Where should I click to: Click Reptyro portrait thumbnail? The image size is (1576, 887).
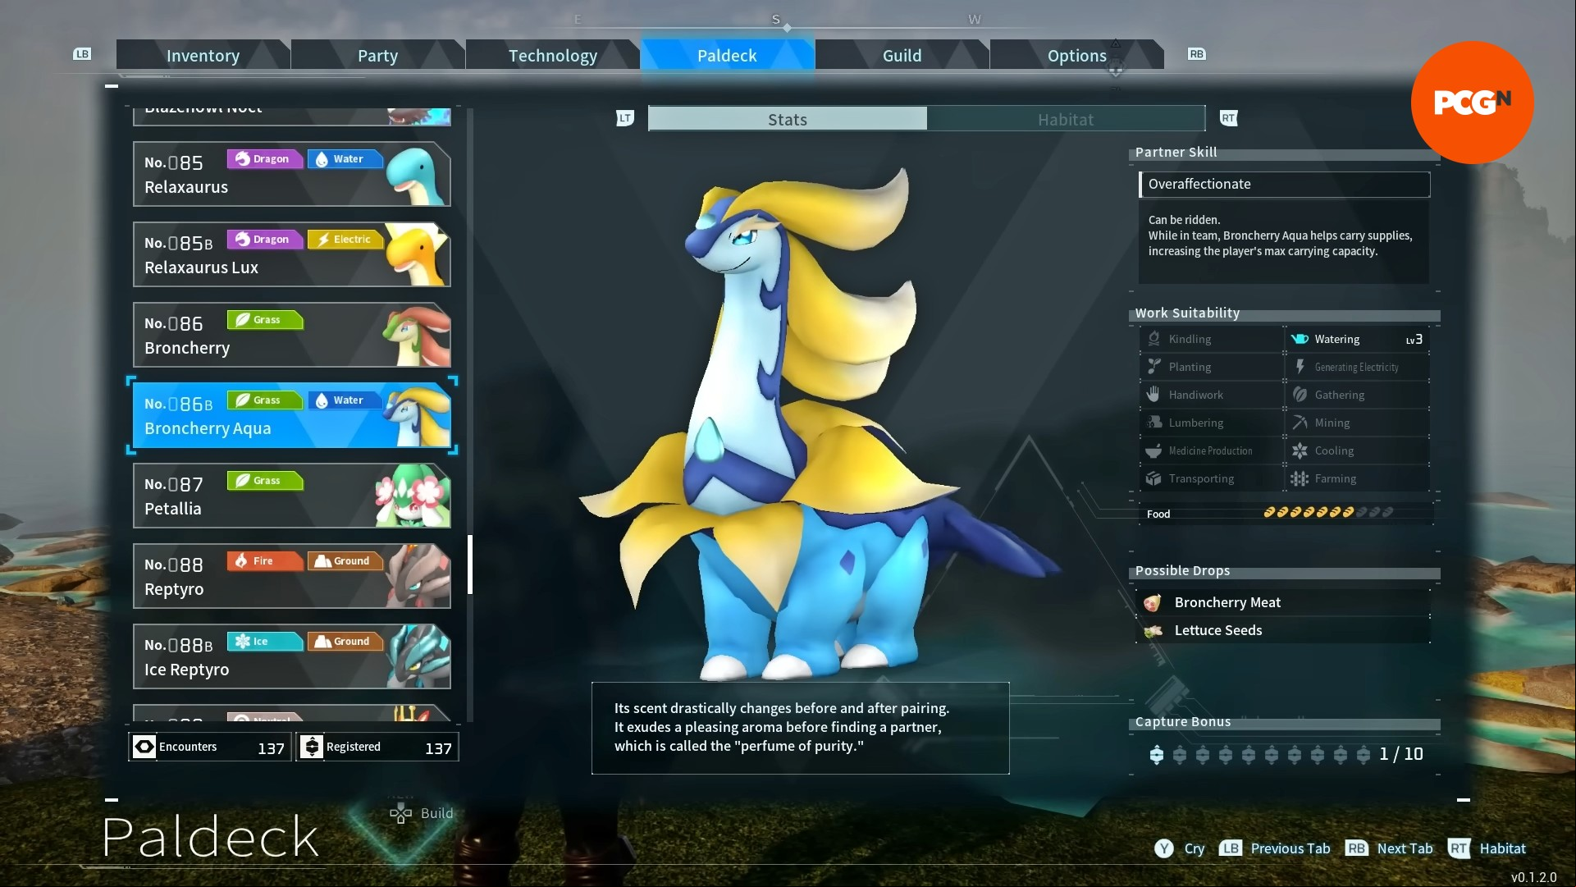[418, 576]
